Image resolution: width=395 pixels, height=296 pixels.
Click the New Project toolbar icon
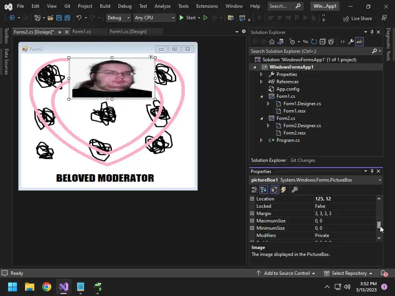37,18
